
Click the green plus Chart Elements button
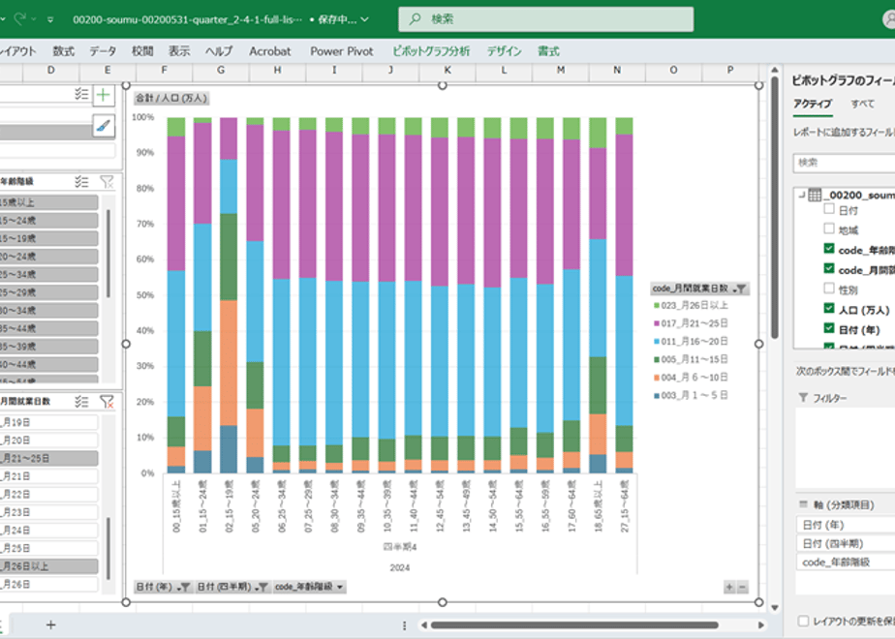(104, 95)
